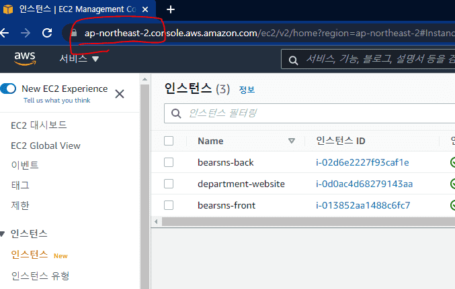This screenshot has width=455, height=289.
Task: Click the 정보 info link
Action: click(x=247, y=89)
